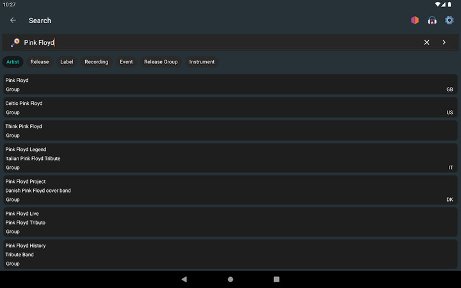Select the Release Group filter chip

pyautogui.click(x=161, y=61)
